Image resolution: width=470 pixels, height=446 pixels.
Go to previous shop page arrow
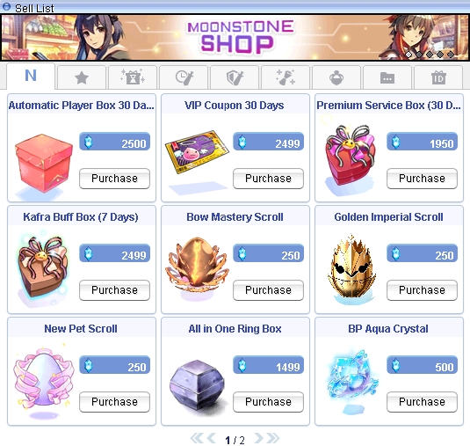[x=212, y=438]
